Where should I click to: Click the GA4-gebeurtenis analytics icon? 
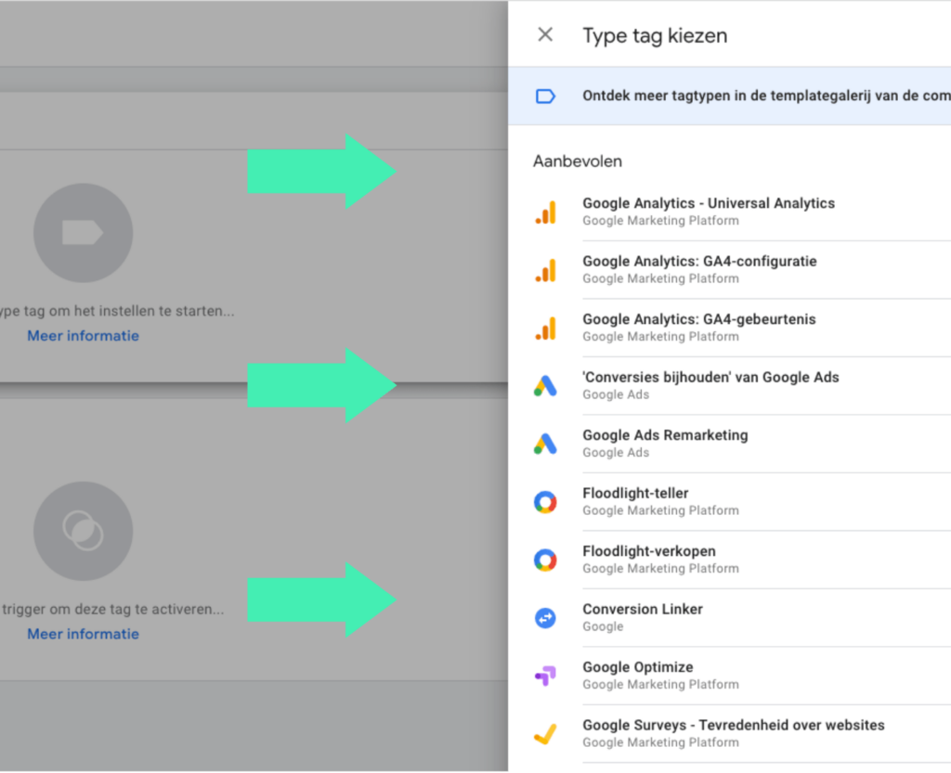coord(545,329)
